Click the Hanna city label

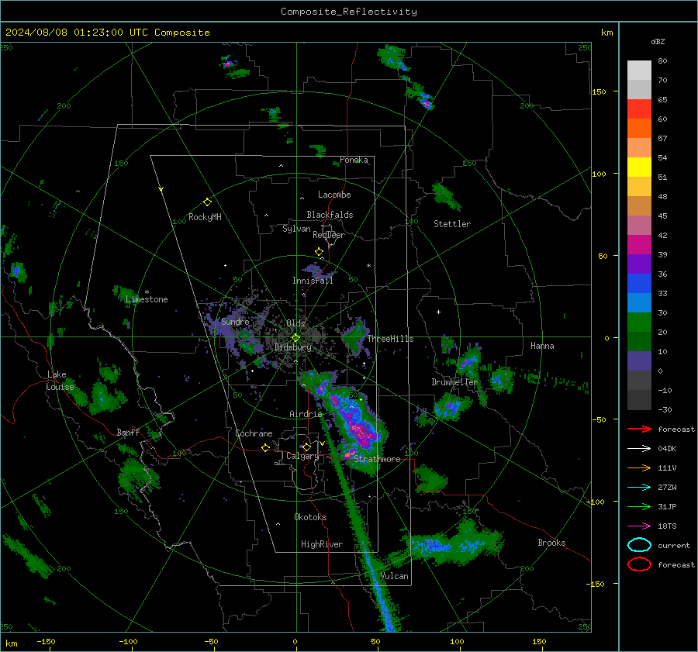coord(542,346)
